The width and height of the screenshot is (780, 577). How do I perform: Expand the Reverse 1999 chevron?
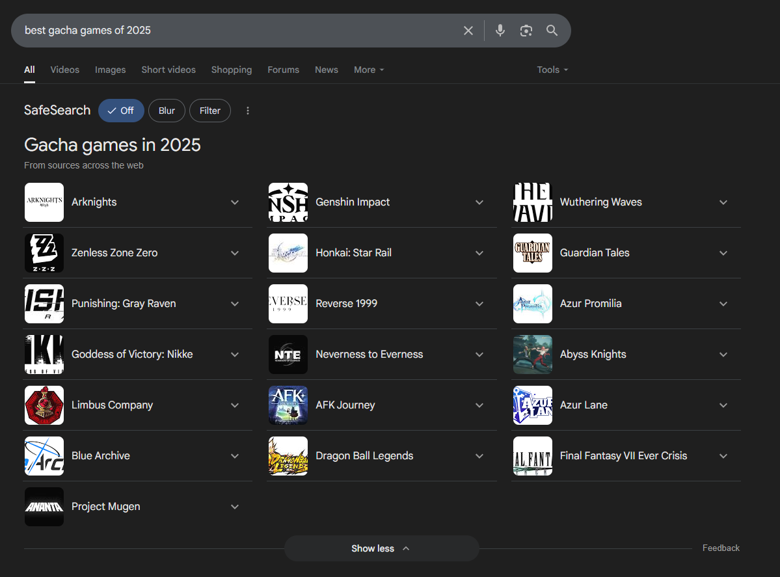click(x=479, y=304)
